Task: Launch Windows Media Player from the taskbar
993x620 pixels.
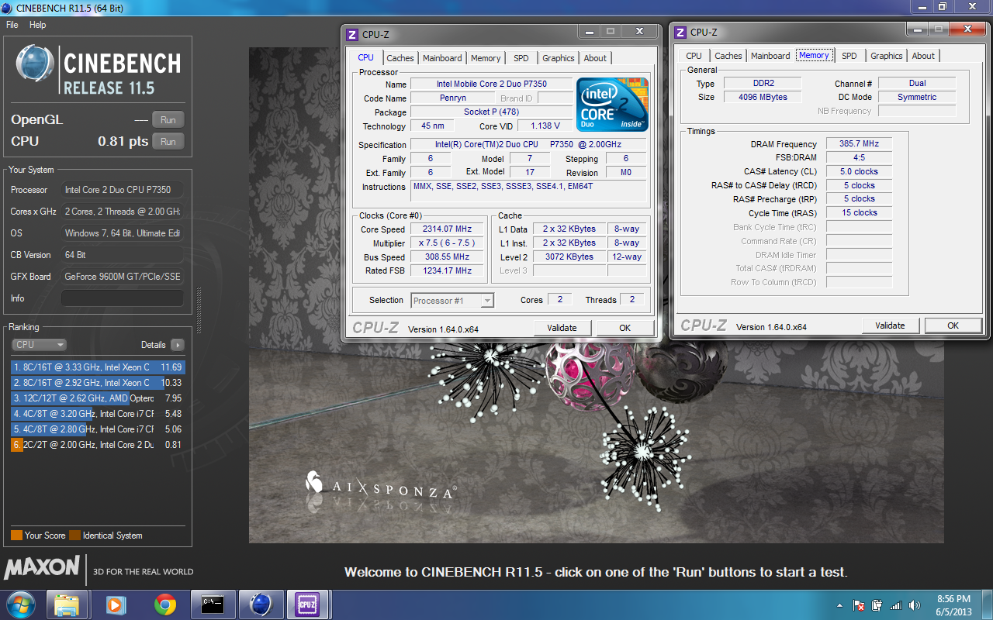Action: (x=116, y=604)
